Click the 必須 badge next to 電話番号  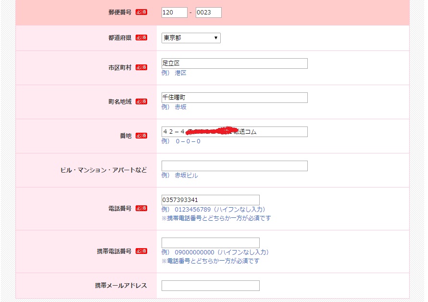coord(141,208)
